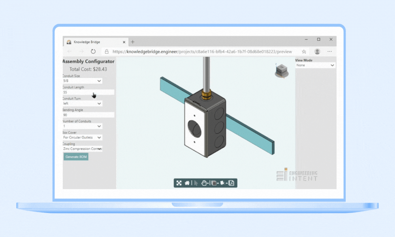
Task: Click the camera view icon in the viewer toolbar
Action: click(x=222, y=183)
